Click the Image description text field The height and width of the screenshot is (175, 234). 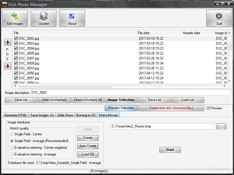(x=130, y=92)
